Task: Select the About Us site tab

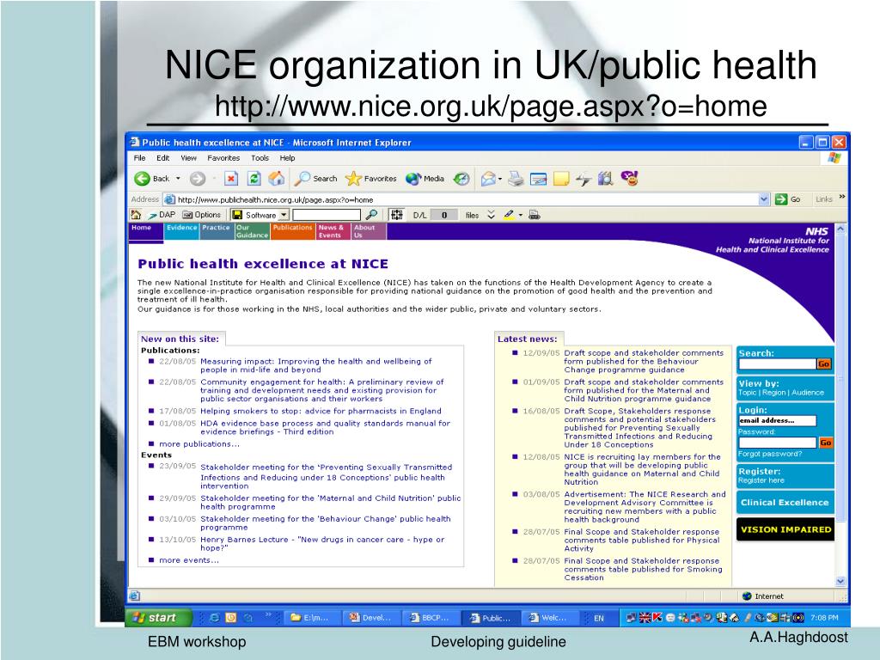Action: [x=368, y=231]
